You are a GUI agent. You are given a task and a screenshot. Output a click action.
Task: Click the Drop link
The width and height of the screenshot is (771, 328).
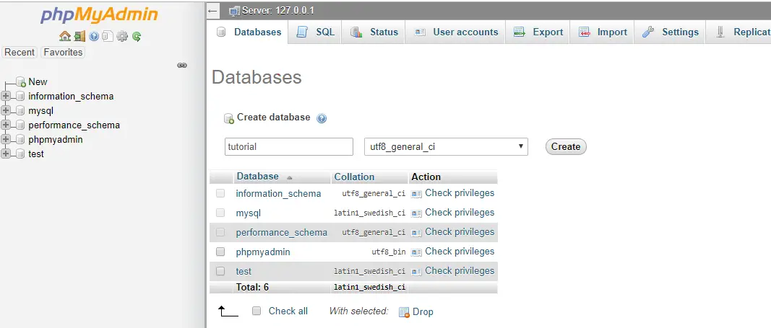[423, 312]
